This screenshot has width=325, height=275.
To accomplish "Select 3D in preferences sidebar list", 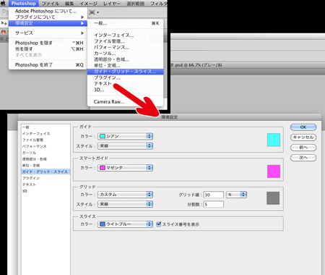I will (x=45, y=191).
